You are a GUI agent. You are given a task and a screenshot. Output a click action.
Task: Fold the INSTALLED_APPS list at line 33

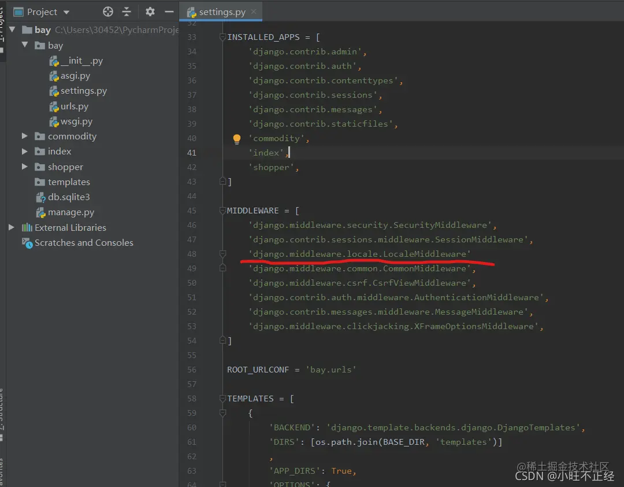tap(223, 37)
